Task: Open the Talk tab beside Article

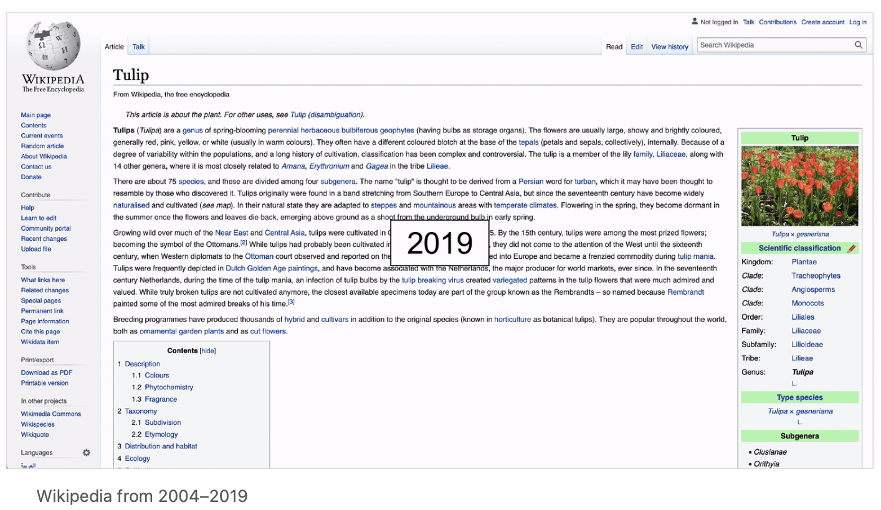Action: 138,47
